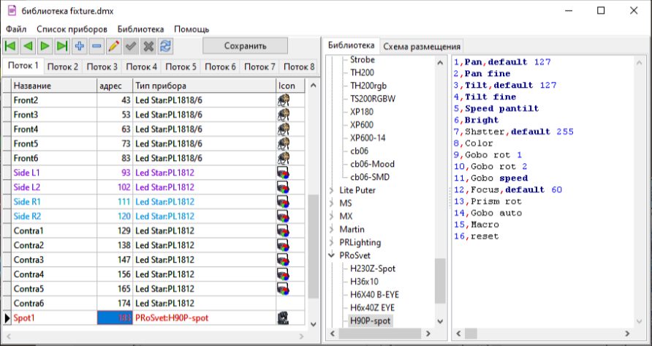Collapse the PRoSvet library branch
This screenshot has width=652, height=346.
click(332, 255)
